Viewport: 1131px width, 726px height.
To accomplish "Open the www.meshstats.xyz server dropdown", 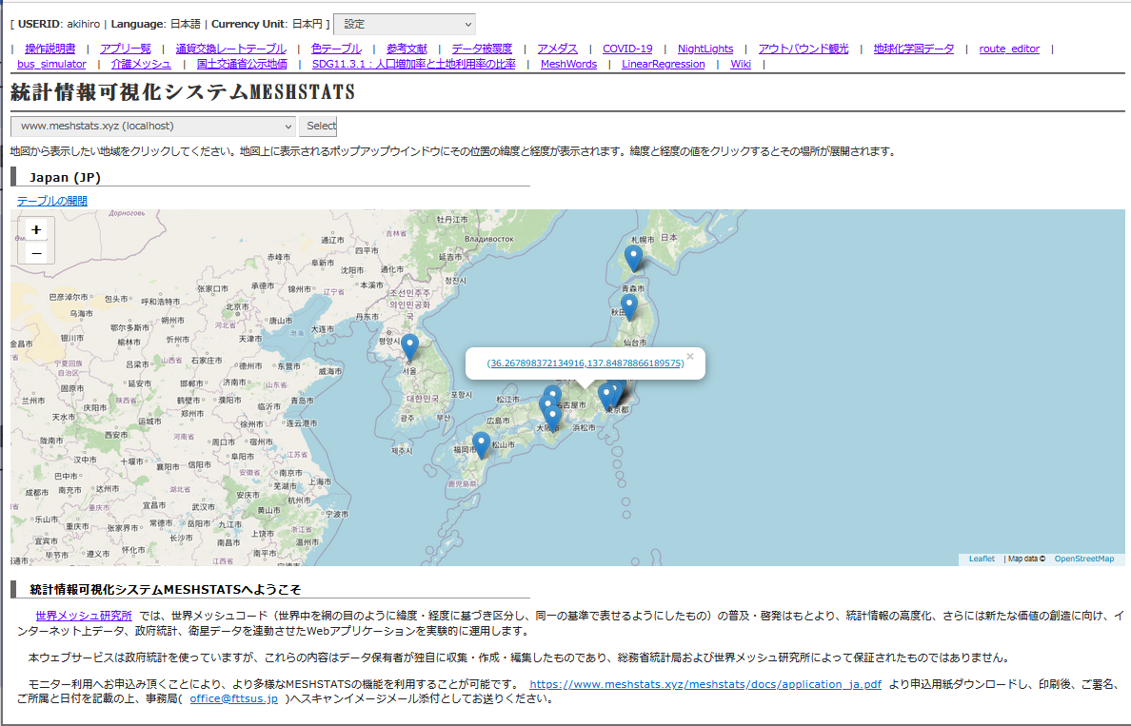I will point(153,126).
